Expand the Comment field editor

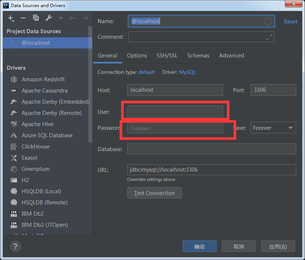click(x=269, y=37)
